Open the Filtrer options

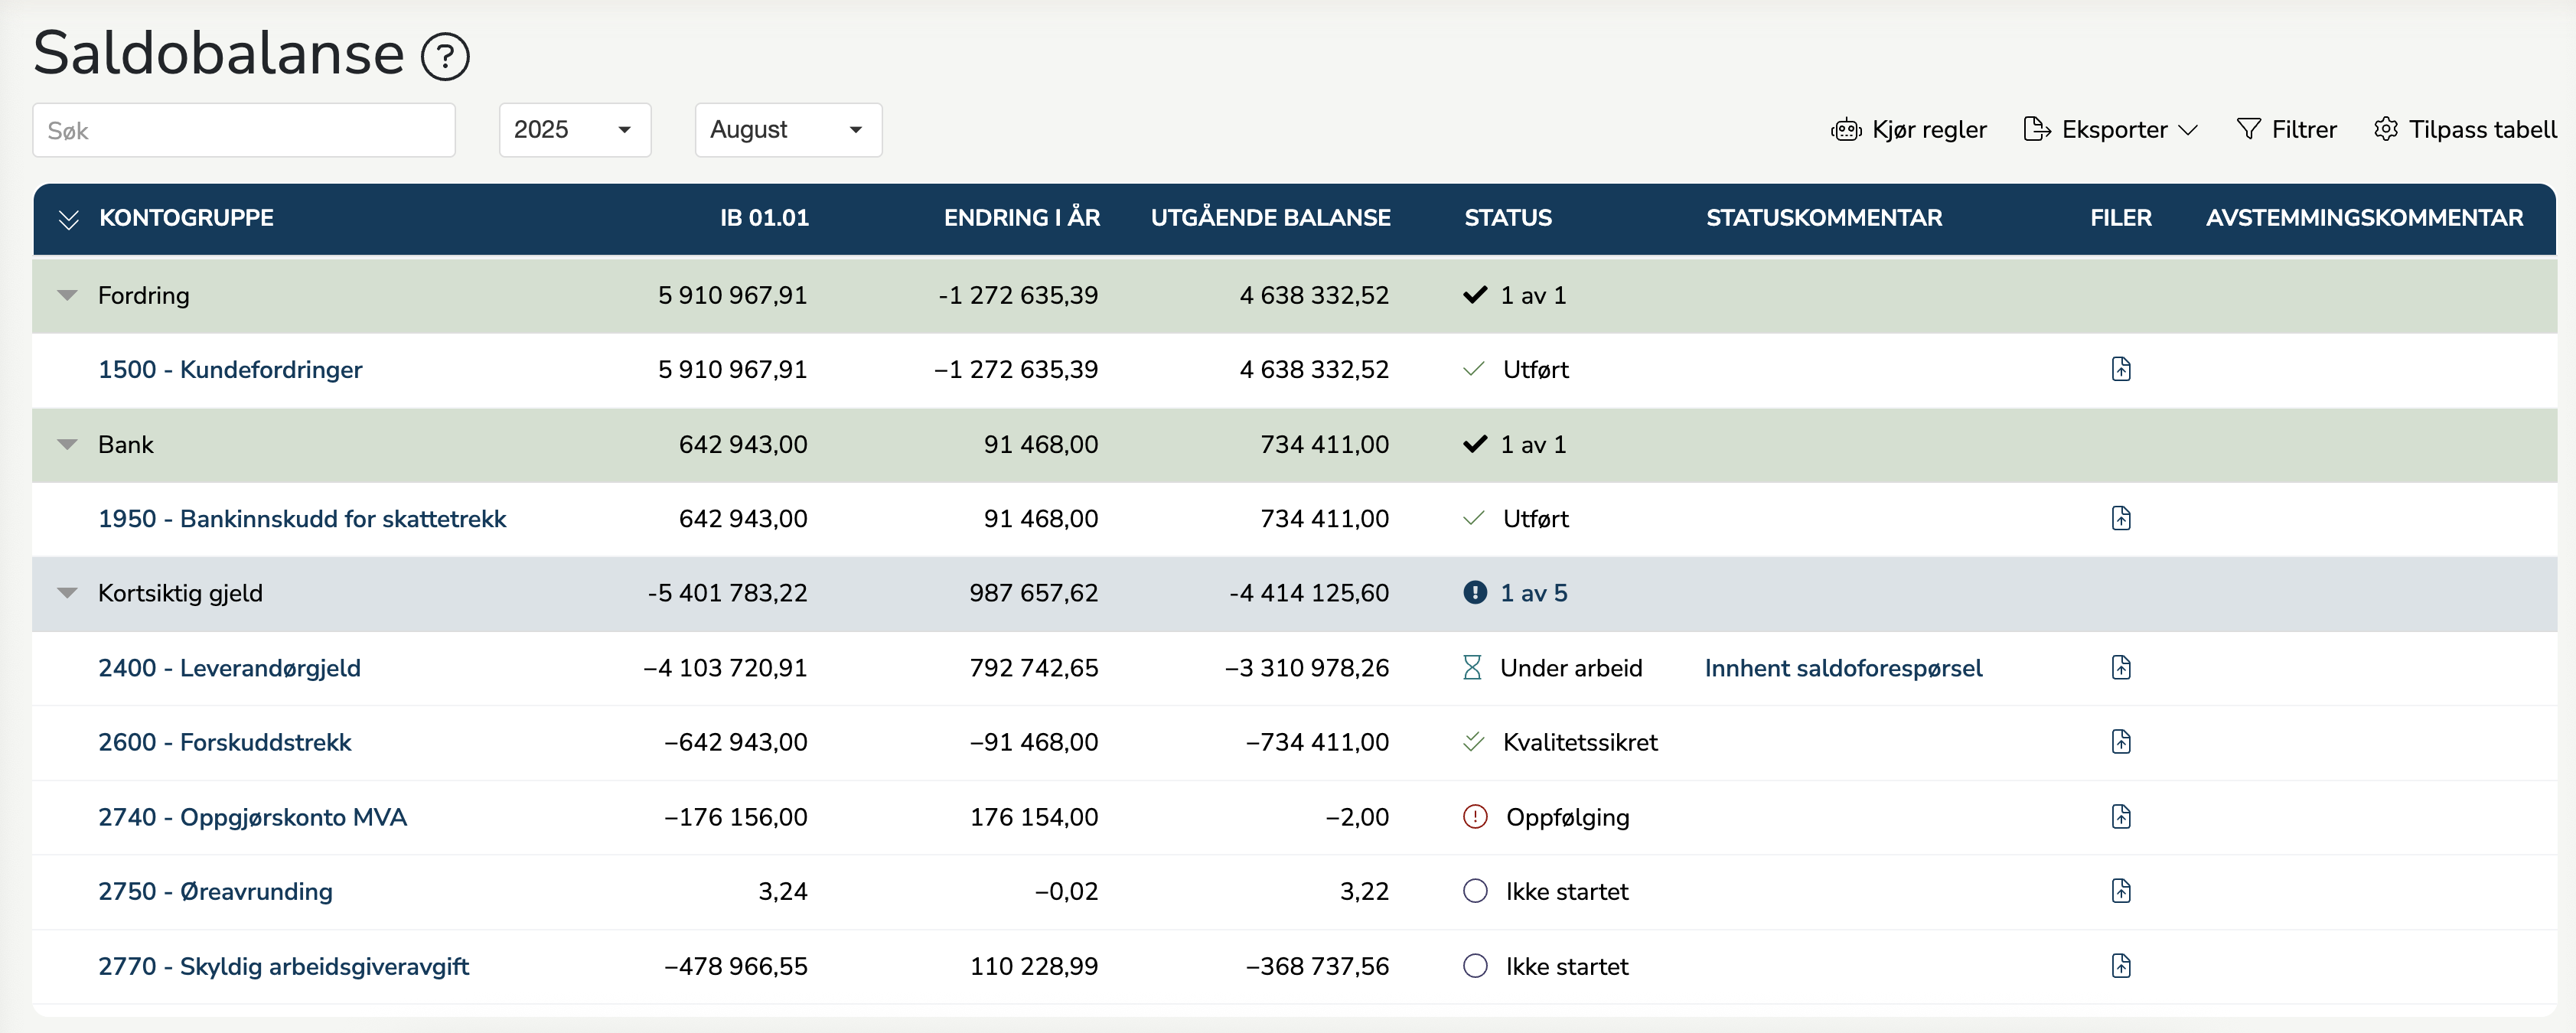point(2286,130)
